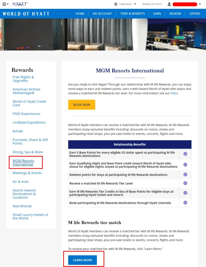Open the hamburger menu icon
206x267 pixels.
pos(4,4)
